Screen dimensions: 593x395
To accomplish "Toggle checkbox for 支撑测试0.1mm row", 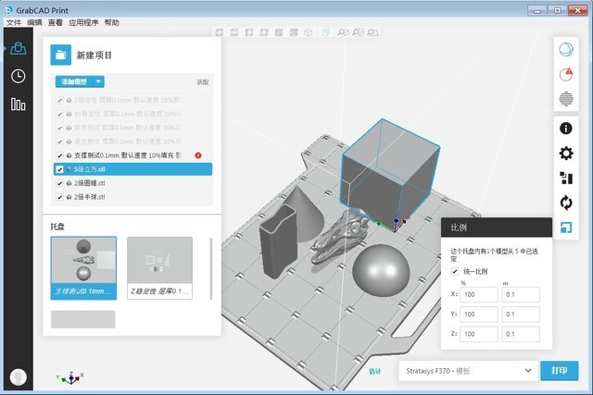I will click(59, 155).
